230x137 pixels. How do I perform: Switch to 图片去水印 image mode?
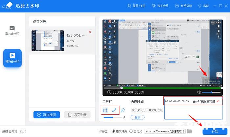(12, 30)
